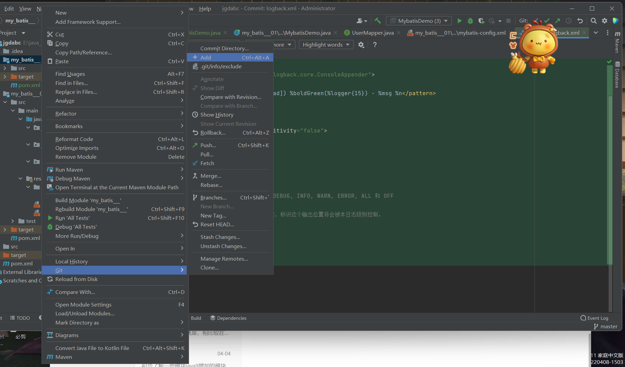Open Search Everywhere with the magnifier icon

594,21
